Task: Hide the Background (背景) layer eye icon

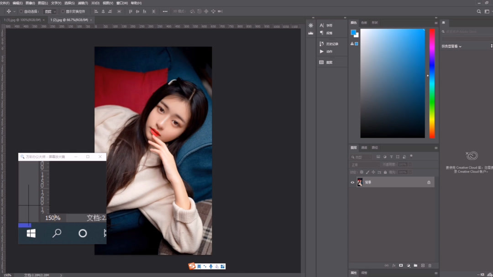Action: (352, 182)
